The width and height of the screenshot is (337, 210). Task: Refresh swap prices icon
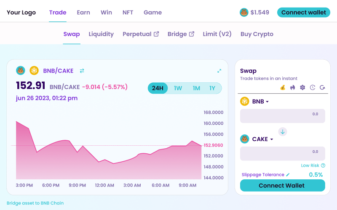322,87
